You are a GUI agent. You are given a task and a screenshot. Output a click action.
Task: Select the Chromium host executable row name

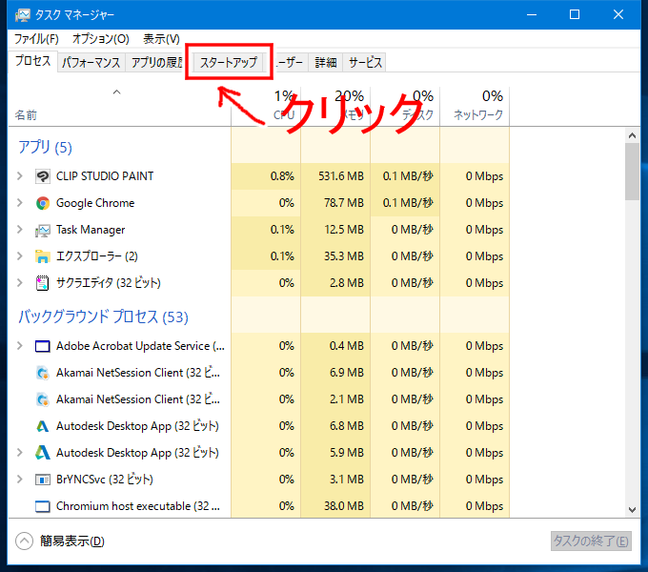[138, 506]
